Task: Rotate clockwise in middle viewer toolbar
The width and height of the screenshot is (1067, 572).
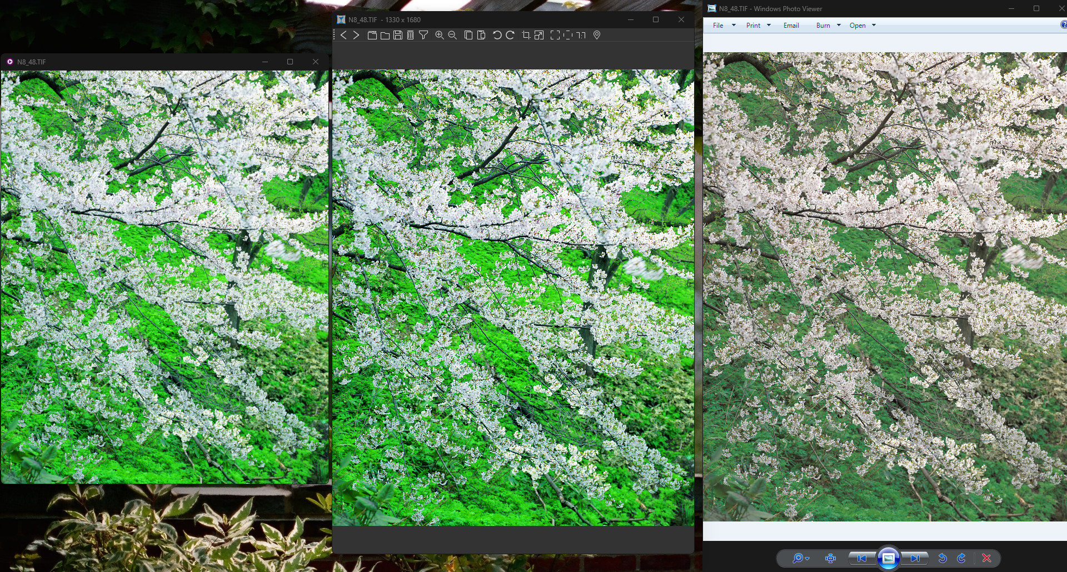Action: click(x=510, y=35)
